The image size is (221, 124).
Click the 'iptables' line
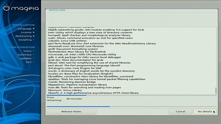click(97, 79)
